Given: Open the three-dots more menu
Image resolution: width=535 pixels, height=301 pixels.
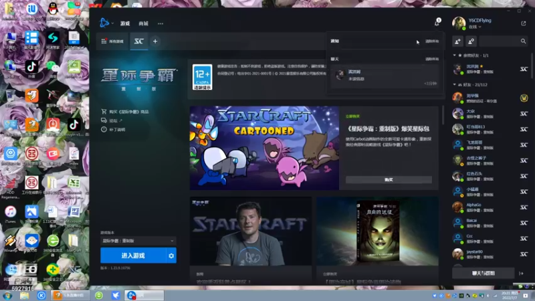Looking at the screenshot, I should point(160,23).
